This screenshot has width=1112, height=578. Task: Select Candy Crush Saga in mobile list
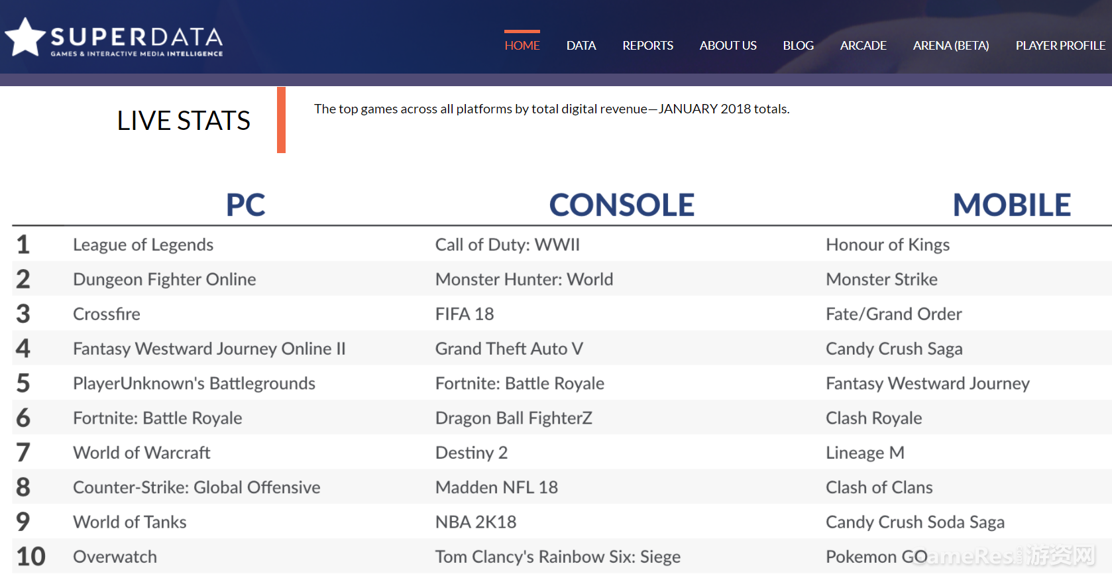coord(895,349)
